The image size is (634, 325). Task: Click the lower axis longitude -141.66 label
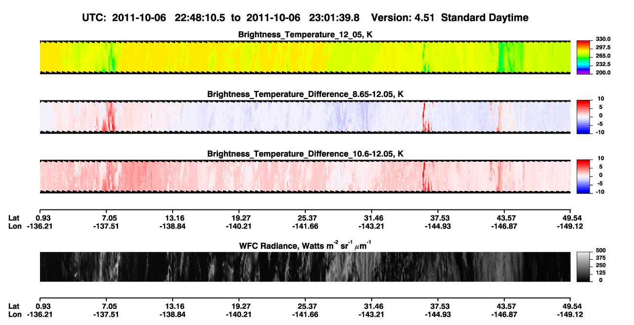click(x=305, y=314)
